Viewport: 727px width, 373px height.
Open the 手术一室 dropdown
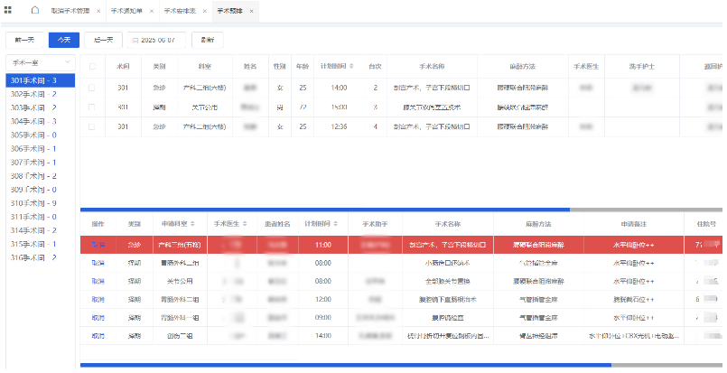coord(41,62)
